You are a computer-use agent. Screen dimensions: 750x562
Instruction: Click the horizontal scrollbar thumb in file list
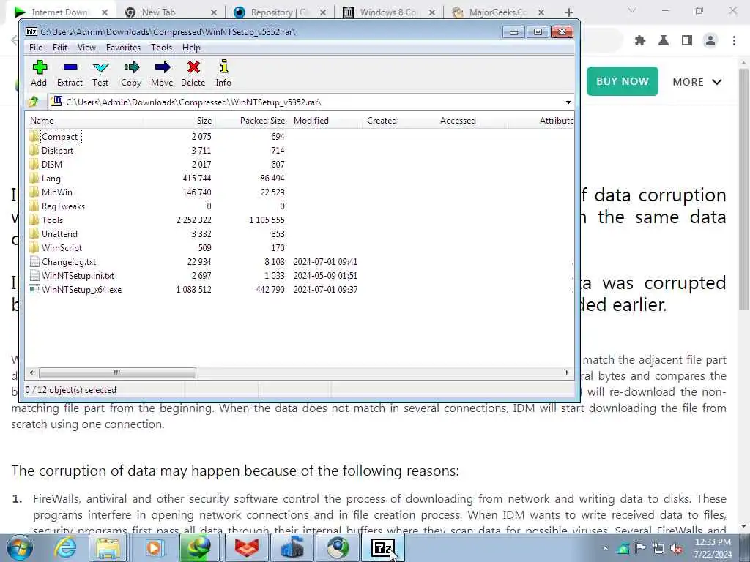click(x=117, y=372)
